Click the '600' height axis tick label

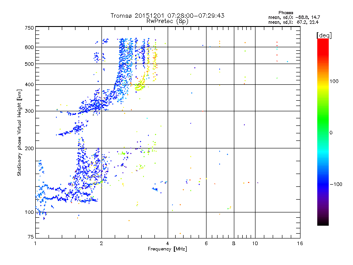point(29,47)
